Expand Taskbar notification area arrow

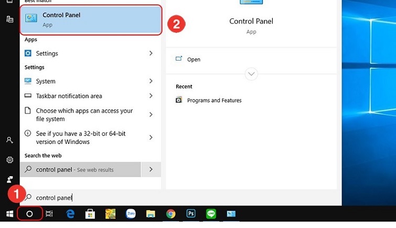[x=151, y=96]
